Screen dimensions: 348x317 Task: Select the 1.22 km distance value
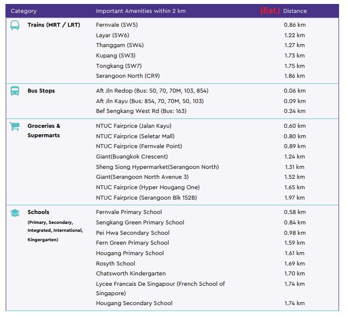[295, 35]
